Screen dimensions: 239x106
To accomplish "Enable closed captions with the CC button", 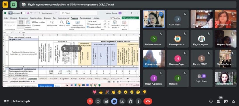I will click(106, 101).
